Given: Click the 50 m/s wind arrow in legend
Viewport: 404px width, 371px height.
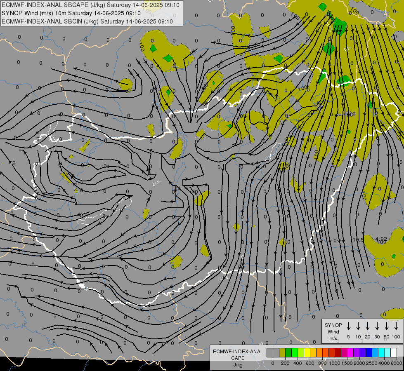Looking at the screenshot, I should (x=387, y=326).
